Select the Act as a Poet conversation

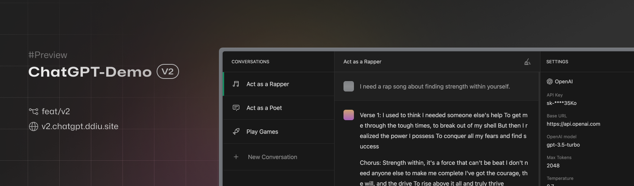pos(264,108)
